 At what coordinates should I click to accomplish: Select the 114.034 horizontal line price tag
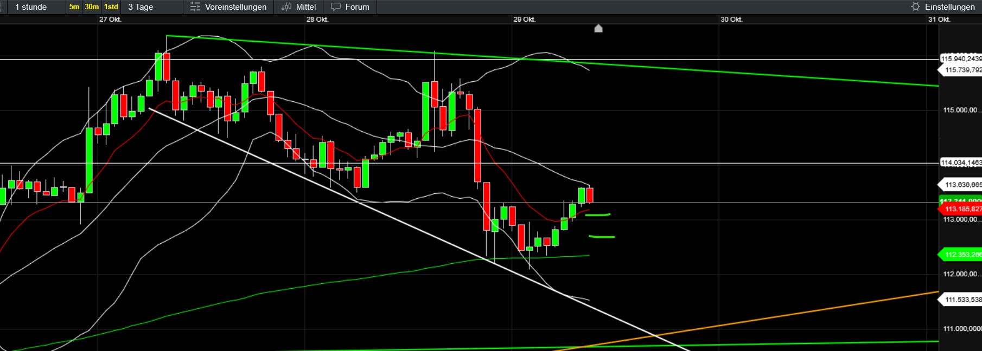pyautogui.click(x=961, y=162)
